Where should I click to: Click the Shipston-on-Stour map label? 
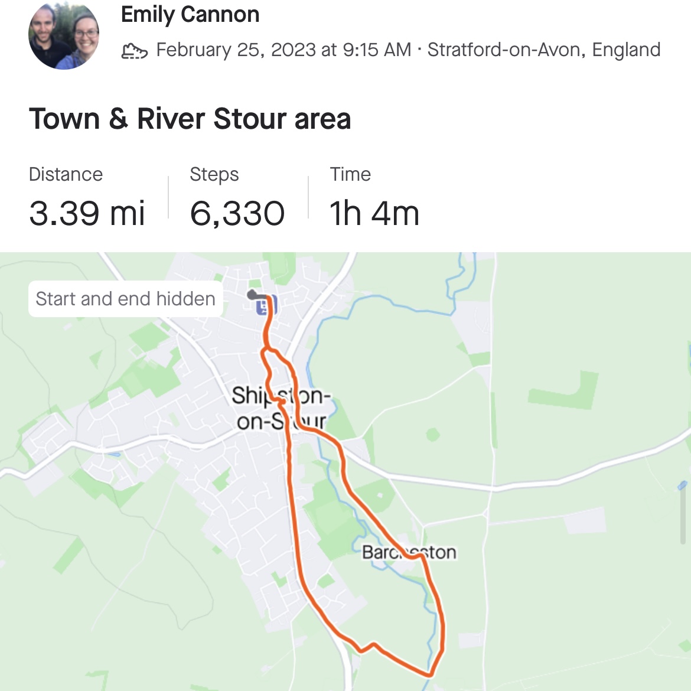tap(281, 408)
